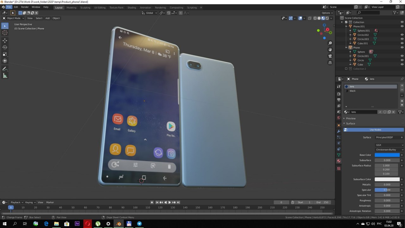Screen dimensions: 405x228
Task: Activate the Rotate tool
Action: [x=5, y=47]
